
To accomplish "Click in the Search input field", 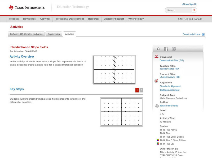I will 178,10.
